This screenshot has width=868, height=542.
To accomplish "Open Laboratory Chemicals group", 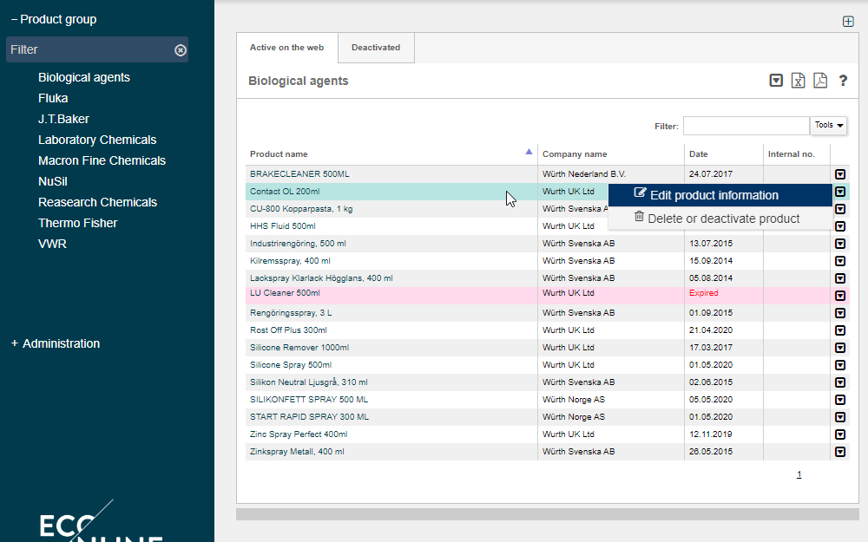I will tap(97, 140).
